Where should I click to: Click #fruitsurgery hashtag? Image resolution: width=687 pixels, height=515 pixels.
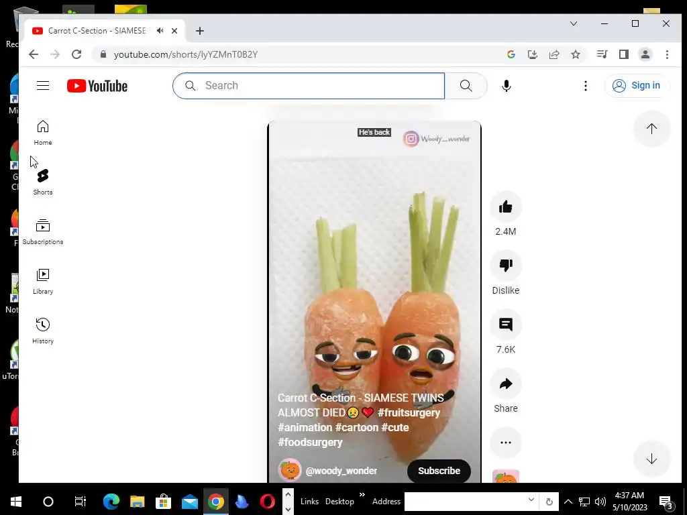pos(409,412)
